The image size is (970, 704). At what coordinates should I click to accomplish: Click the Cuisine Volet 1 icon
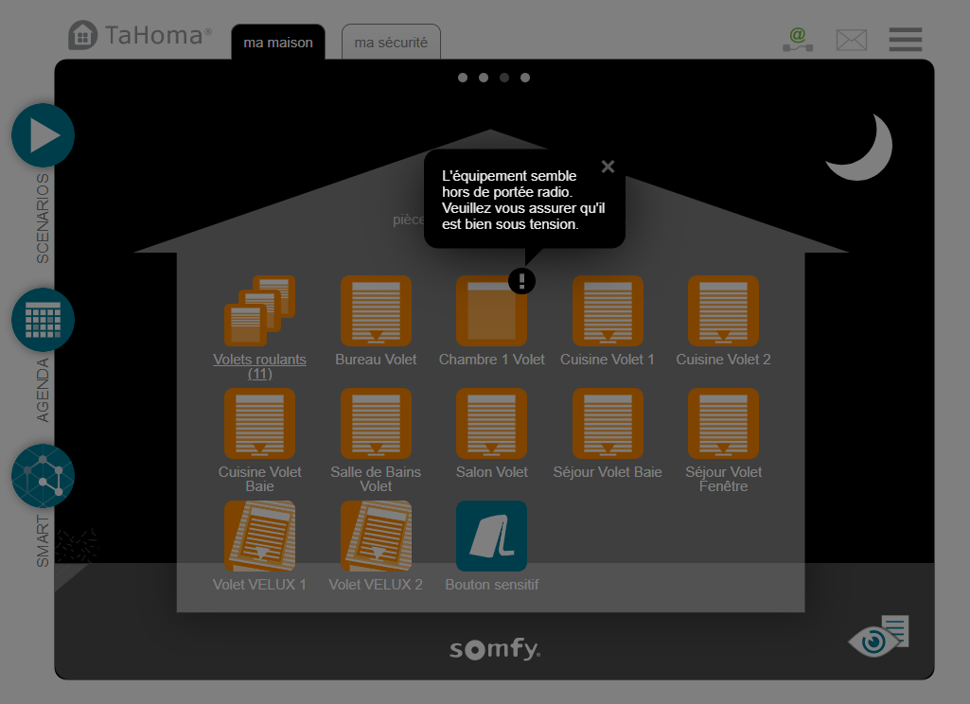[x=608, y=311]
